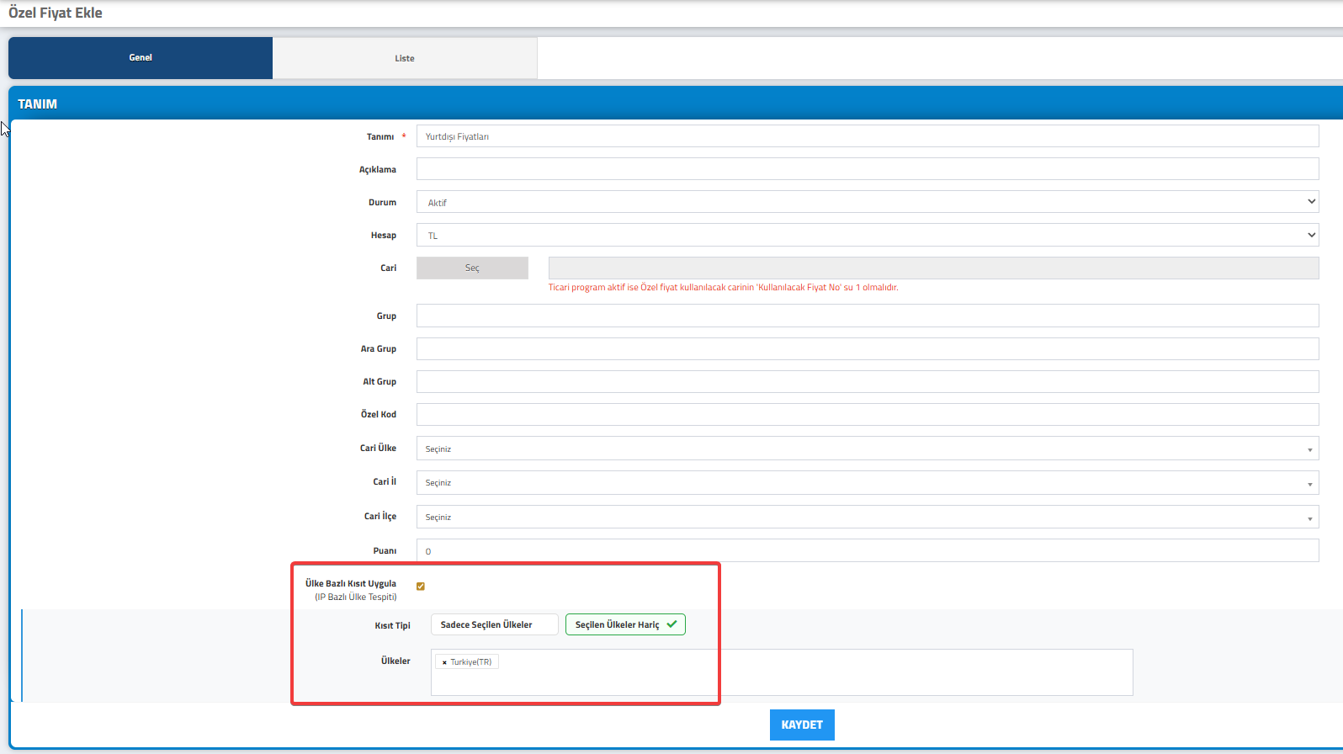This screenshot has width=1343, height=754.
Task: Click the Grup input field
Action: click(867, 316)
